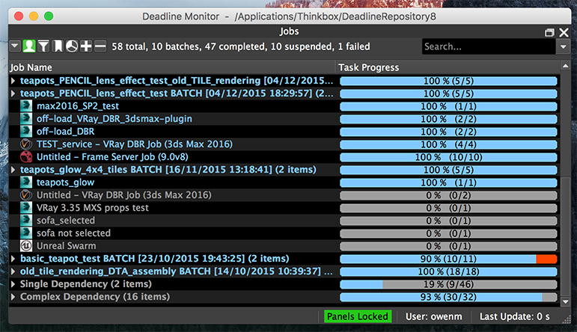Select VRay 3.35 MXS props test job
The image size is (577, 332).
point(92,208)
